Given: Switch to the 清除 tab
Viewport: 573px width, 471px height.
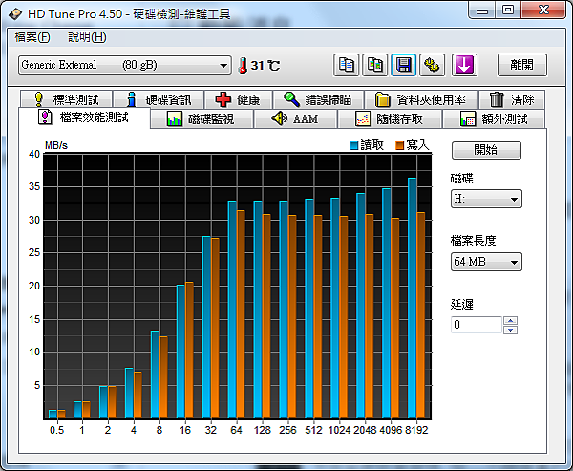Looking at the screenshot, I should [512, 99].
